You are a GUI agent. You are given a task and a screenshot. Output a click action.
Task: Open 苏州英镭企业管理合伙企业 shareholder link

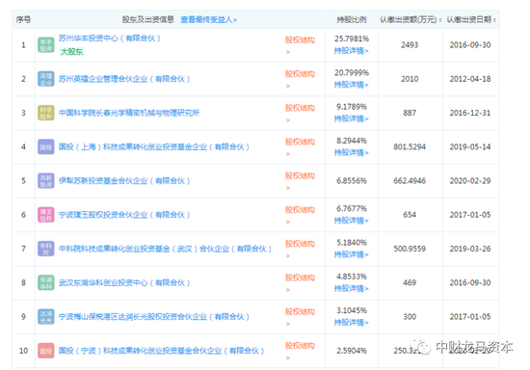pyautogui.click(x=124, y=79)
